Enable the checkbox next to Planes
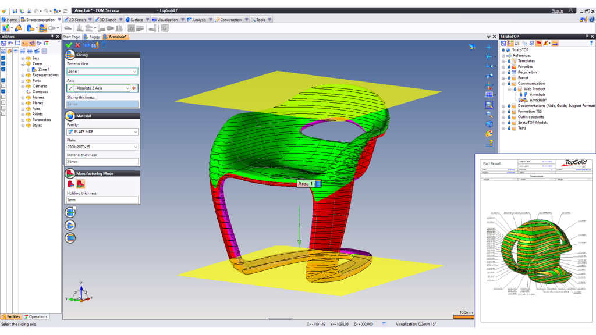 point(3,102)
